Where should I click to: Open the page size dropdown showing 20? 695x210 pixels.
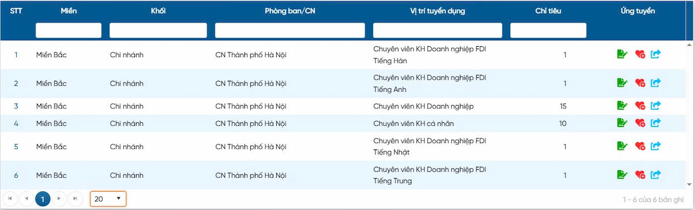108,199
